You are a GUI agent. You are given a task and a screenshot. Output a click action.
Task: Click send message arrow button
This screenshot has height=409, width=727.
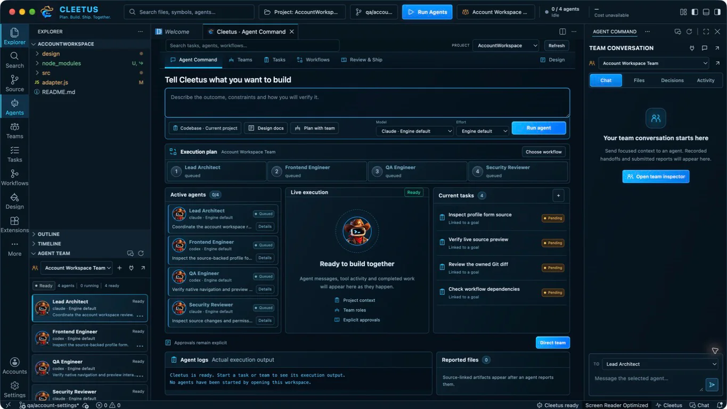[711, 384]
